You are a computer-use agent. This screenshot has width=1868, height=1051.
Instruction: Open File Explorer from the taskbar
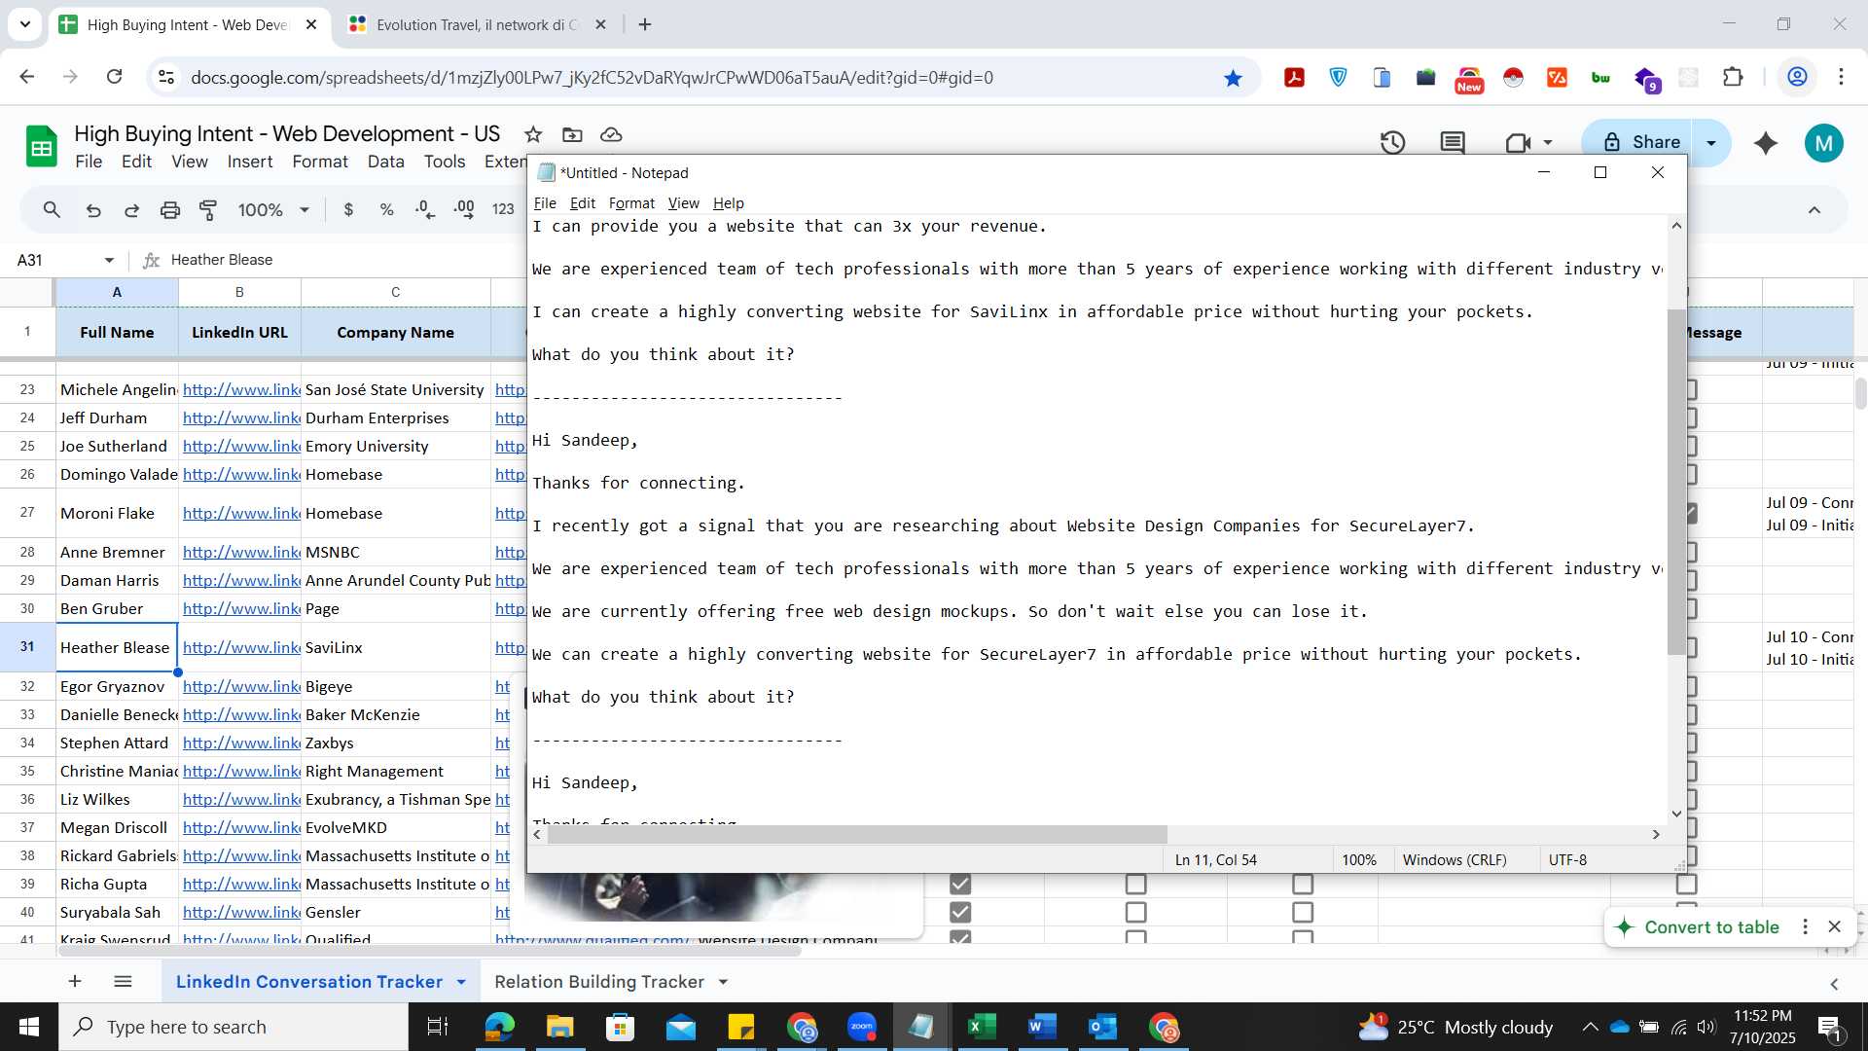pyautogui.click(x=560, y=1027)
